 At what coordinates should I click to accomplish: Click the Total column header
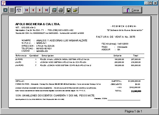click(x=136, y=56)
